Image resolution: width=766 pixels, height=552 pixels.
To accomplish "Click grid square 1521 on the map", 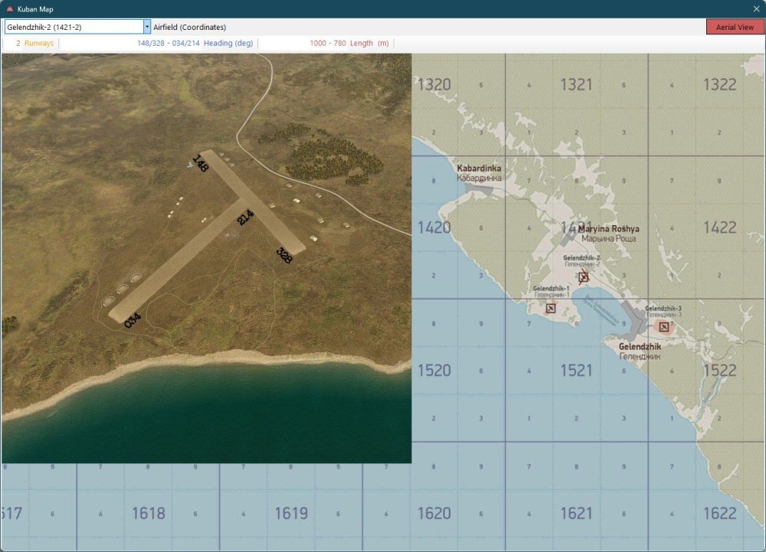I will click(x=576, y=371).
